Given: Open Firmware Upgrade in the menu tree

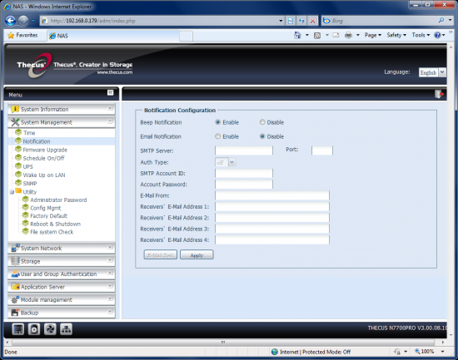Looking at the screenshot, I should click(45, 150).
